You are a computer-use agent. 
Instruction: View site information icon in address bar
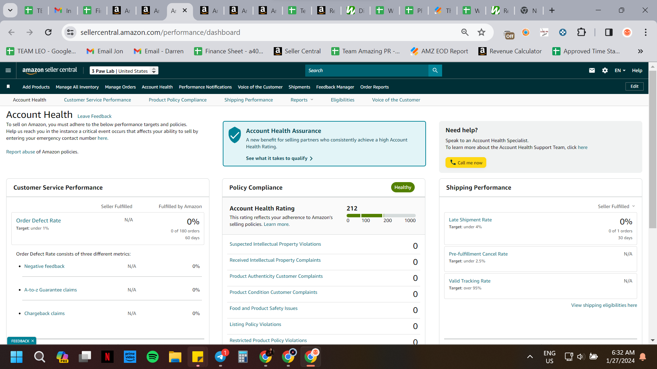coord(70,32)
